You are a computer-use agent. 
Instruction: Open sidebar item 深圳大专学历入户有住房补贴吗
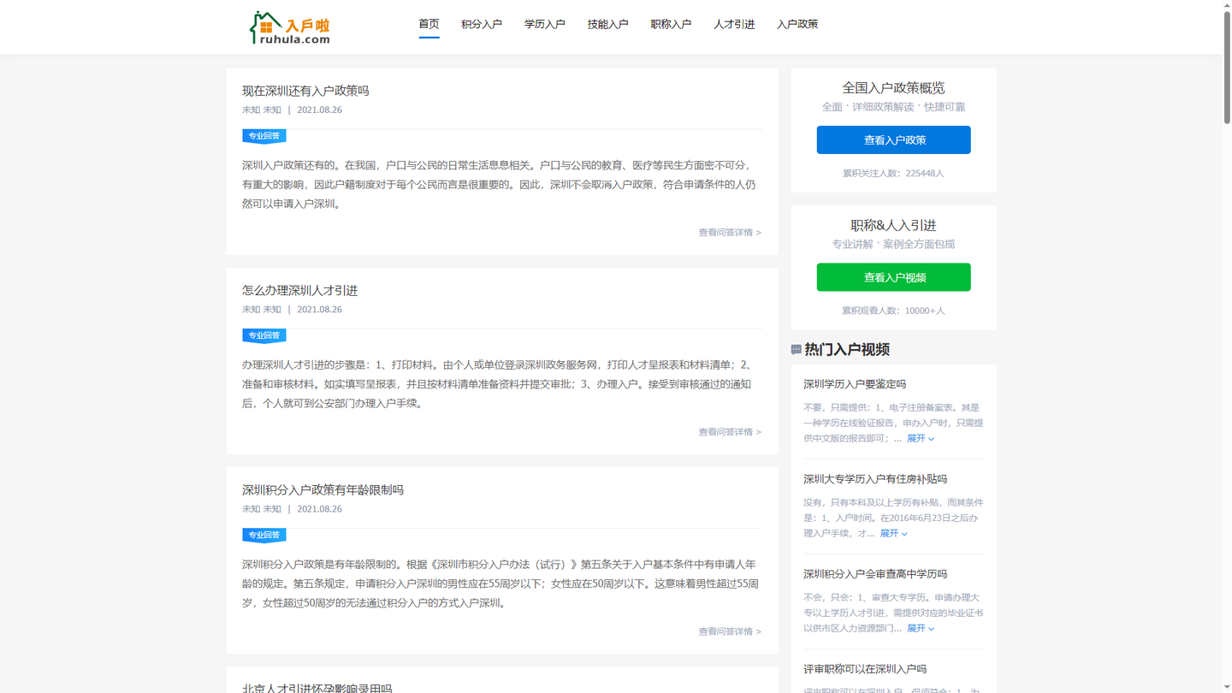pos(875,479)
